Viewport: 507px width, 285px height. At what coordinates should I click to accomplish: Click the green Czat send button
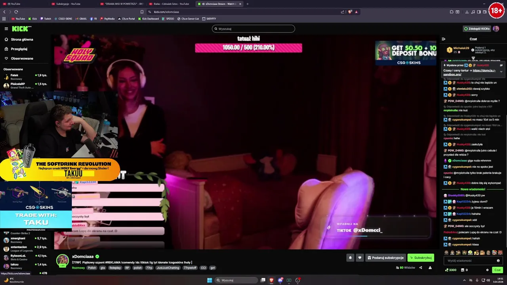497,270
